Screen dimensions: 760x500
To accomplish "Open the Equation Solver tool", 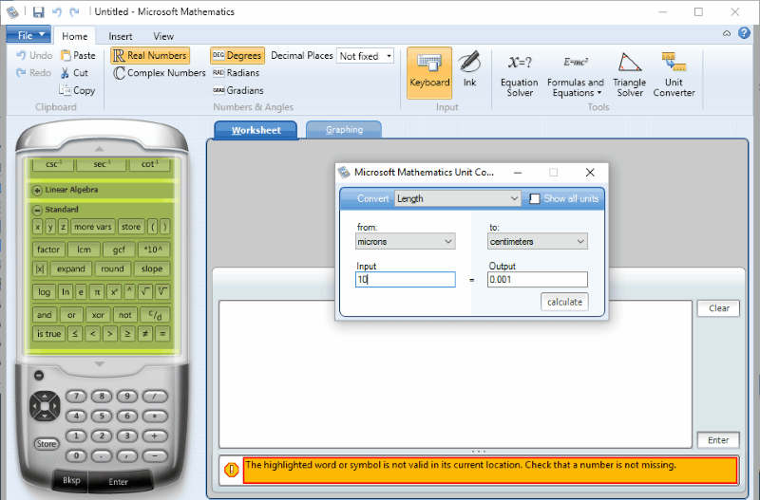I will (519, 74).
